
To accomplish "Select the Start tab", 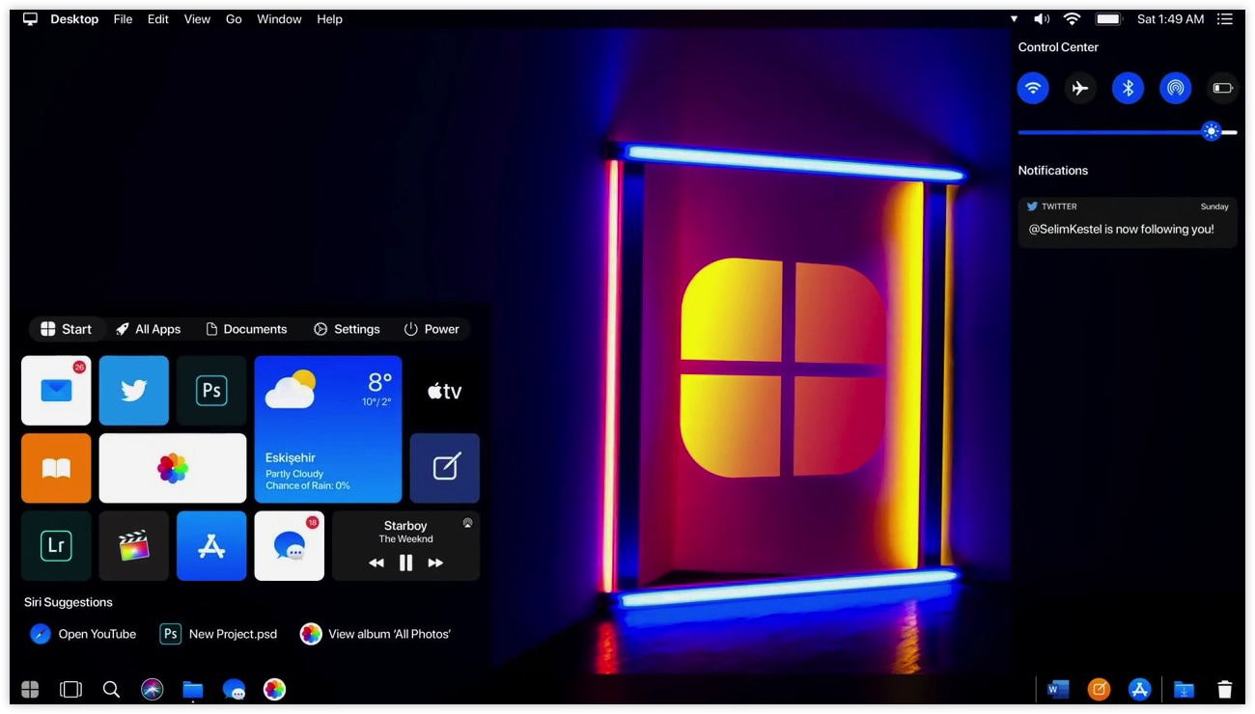I will point(67,329).
